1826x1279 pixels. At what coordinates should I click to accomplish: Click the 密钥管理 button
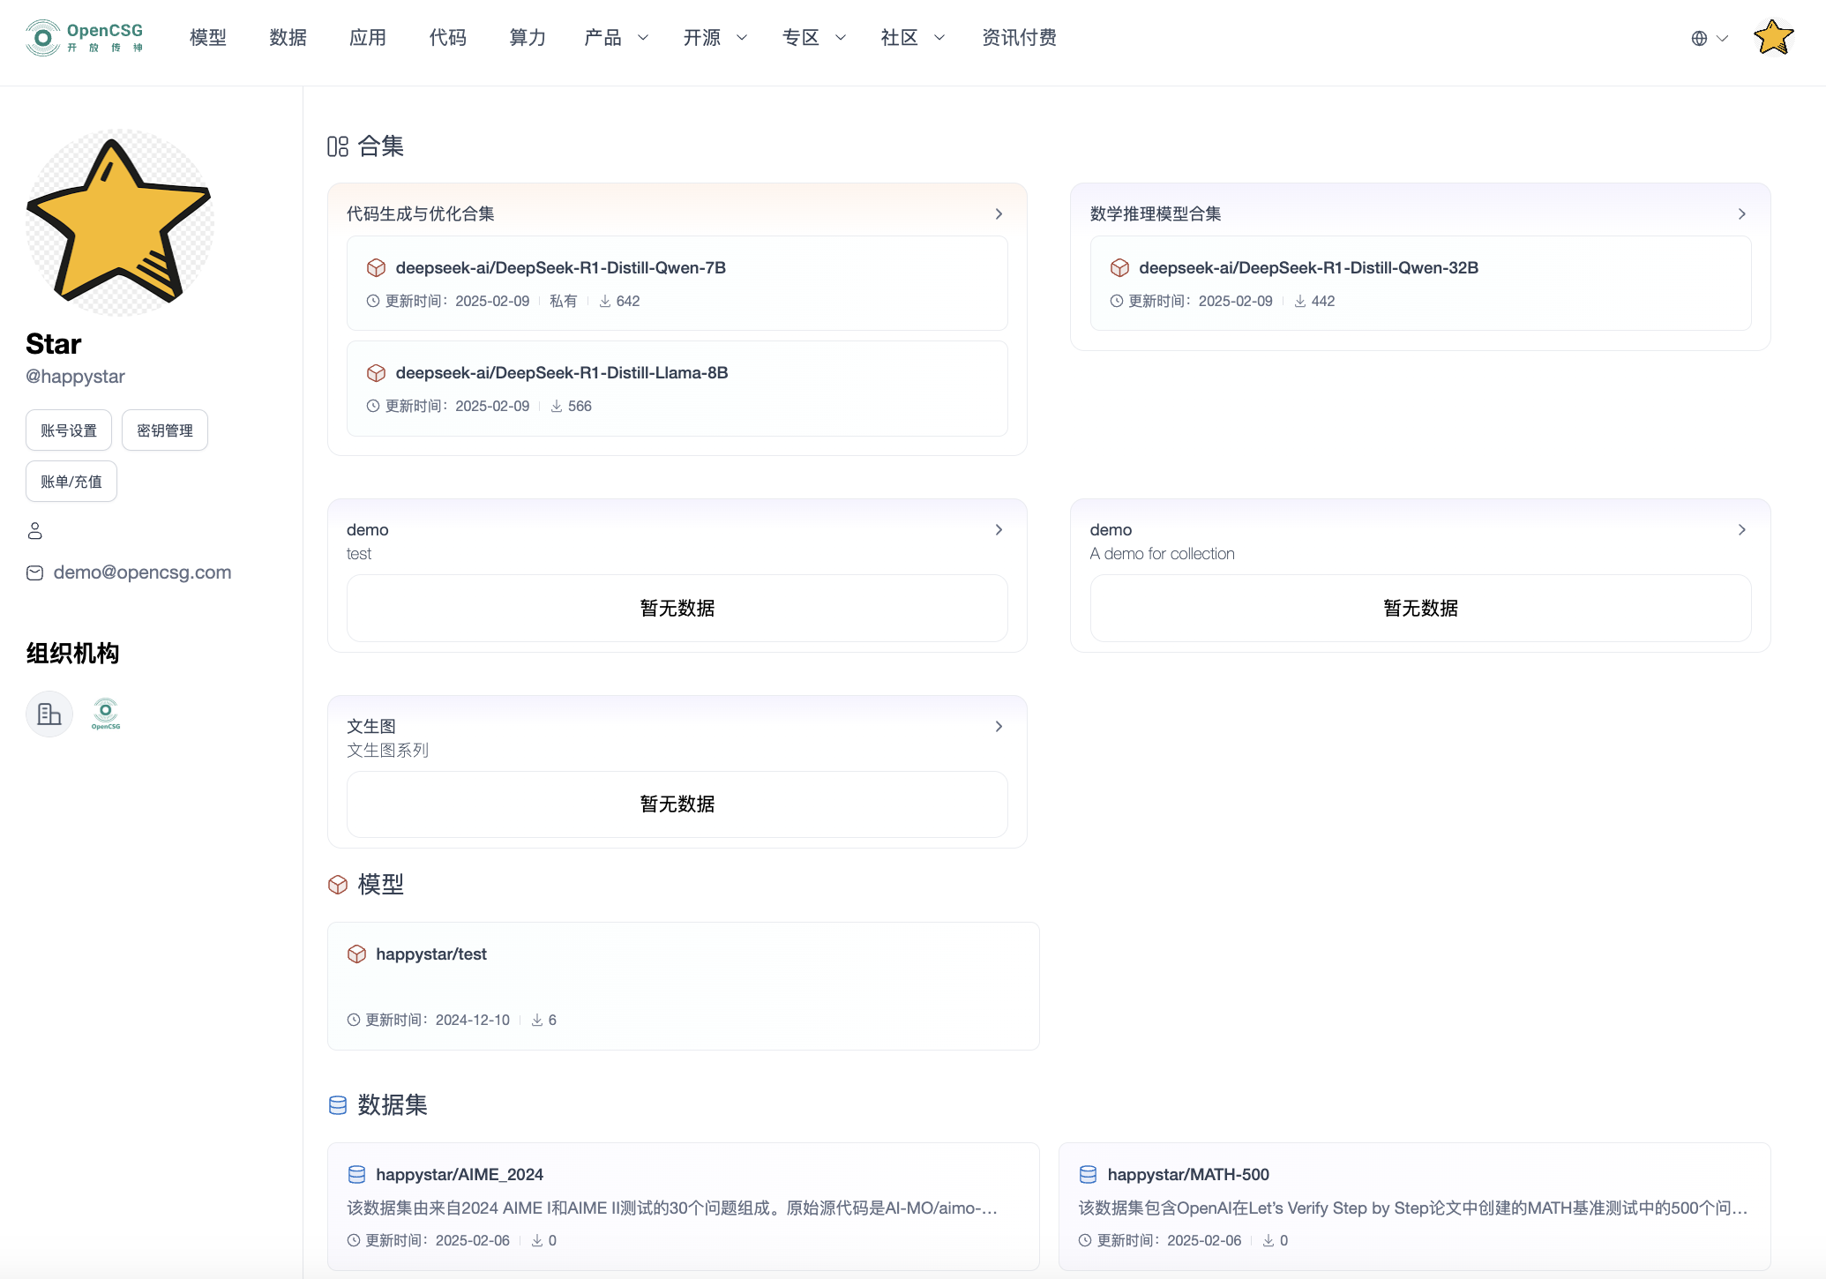[x=165, y=430]
